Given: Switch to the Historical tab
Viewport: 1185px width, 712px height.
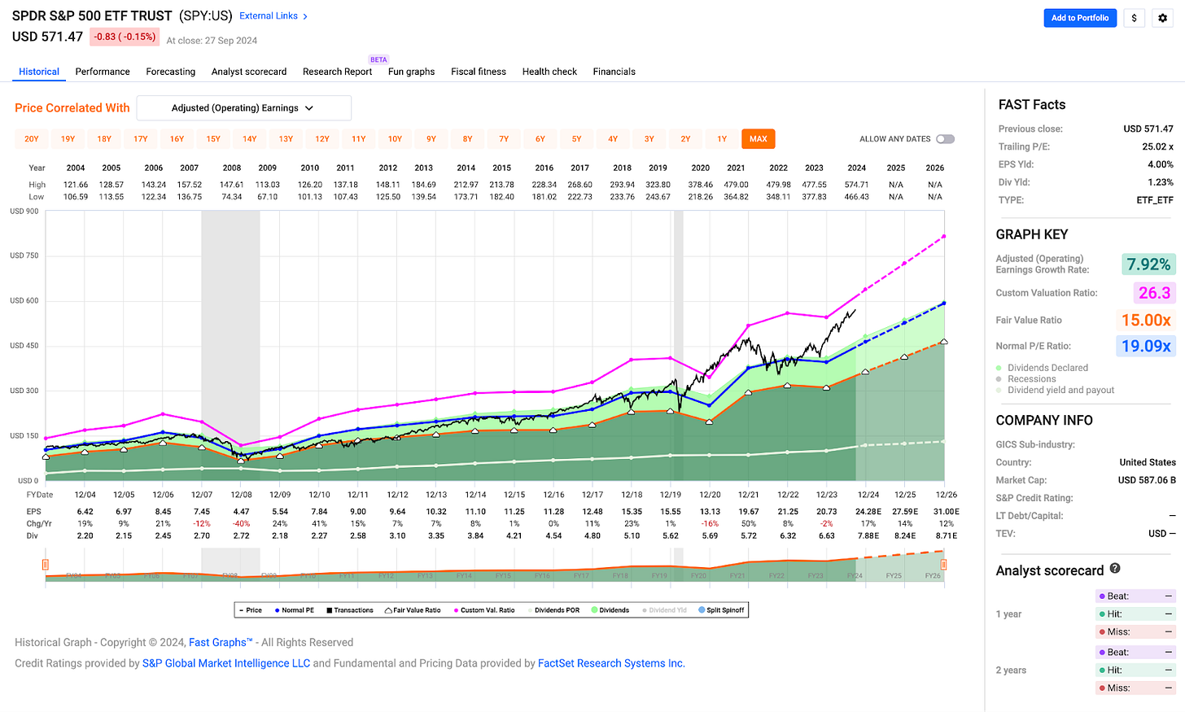Looking at the screenshot, I should click(39, 72).
